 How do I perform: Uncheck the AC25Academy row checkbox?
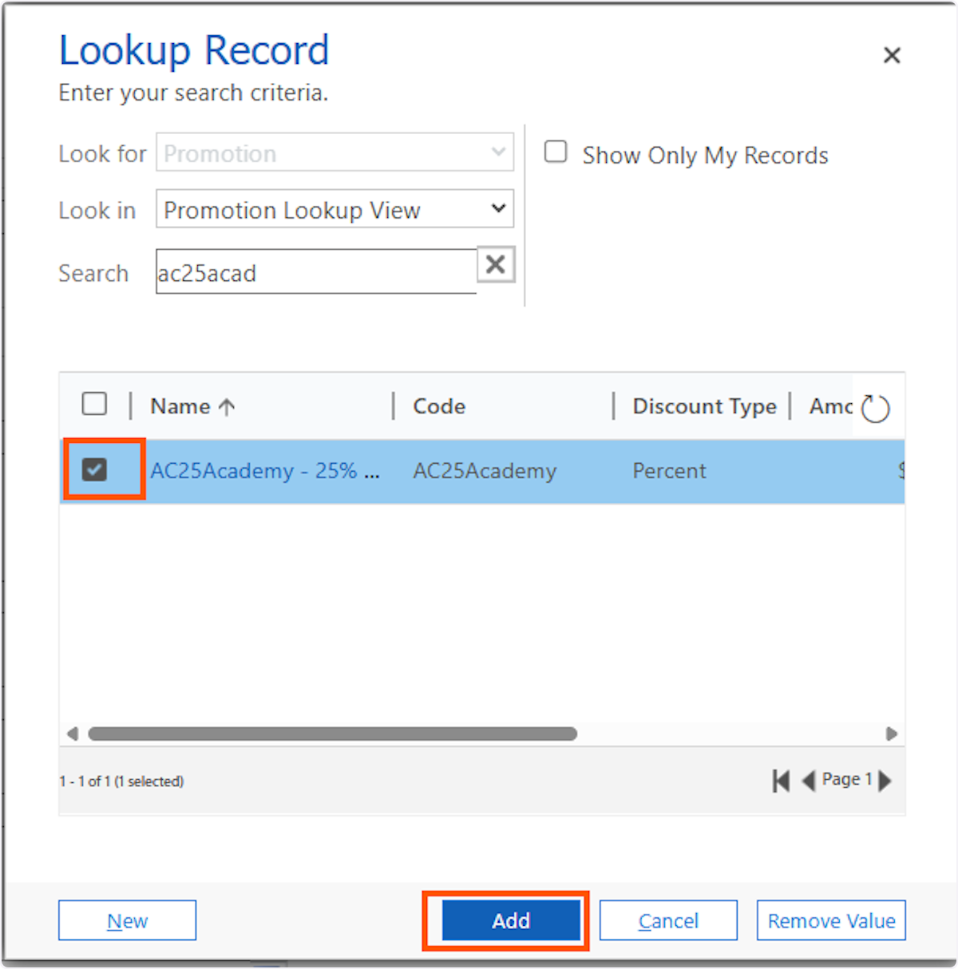click(94, 469)
